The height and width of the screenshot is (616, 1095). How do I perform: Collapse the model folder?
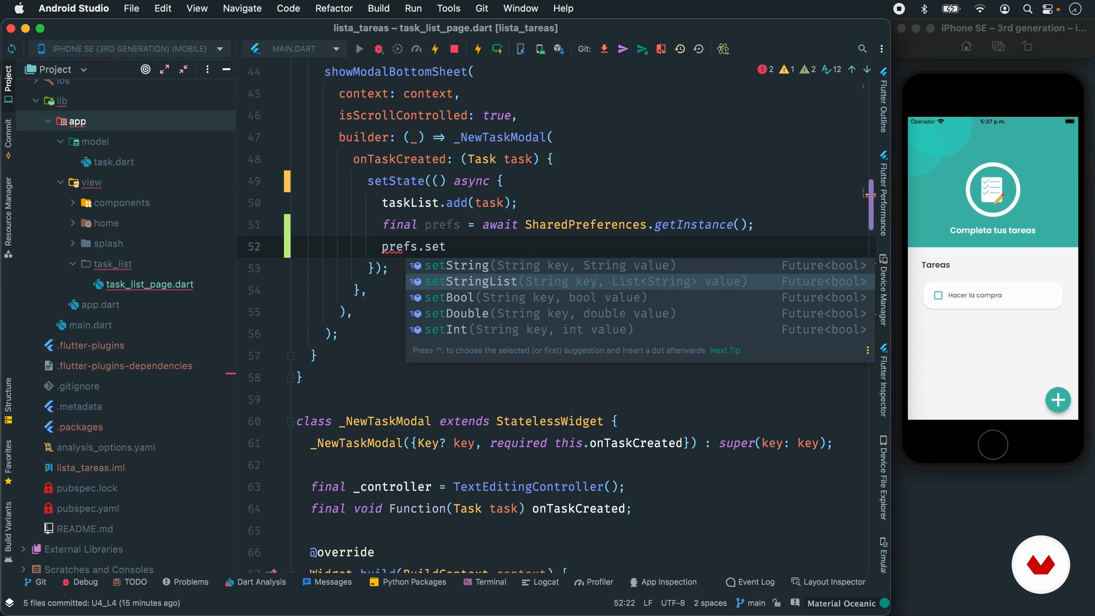[x=60, y=141]
